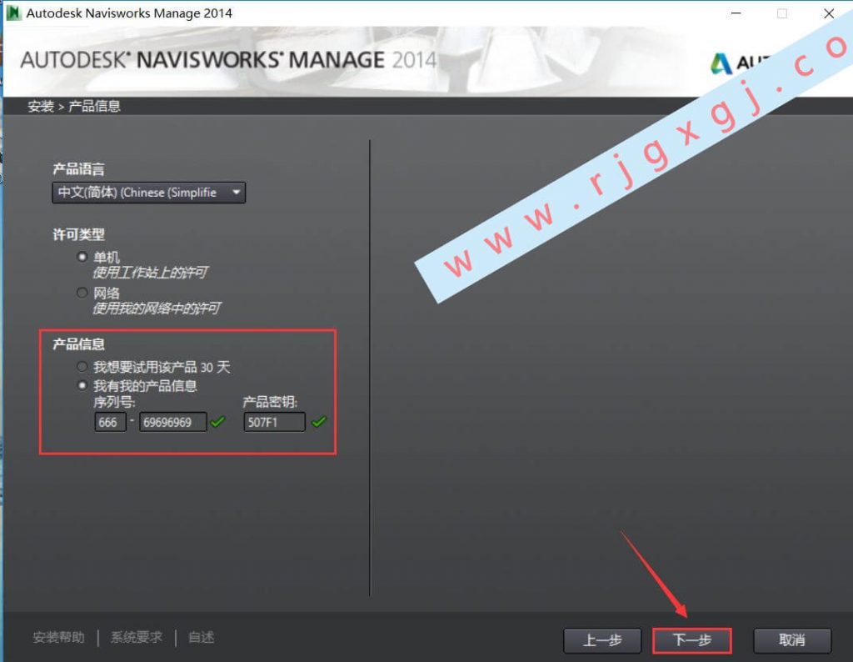
Task: Select the 网络 network license option
Action: 82,293
